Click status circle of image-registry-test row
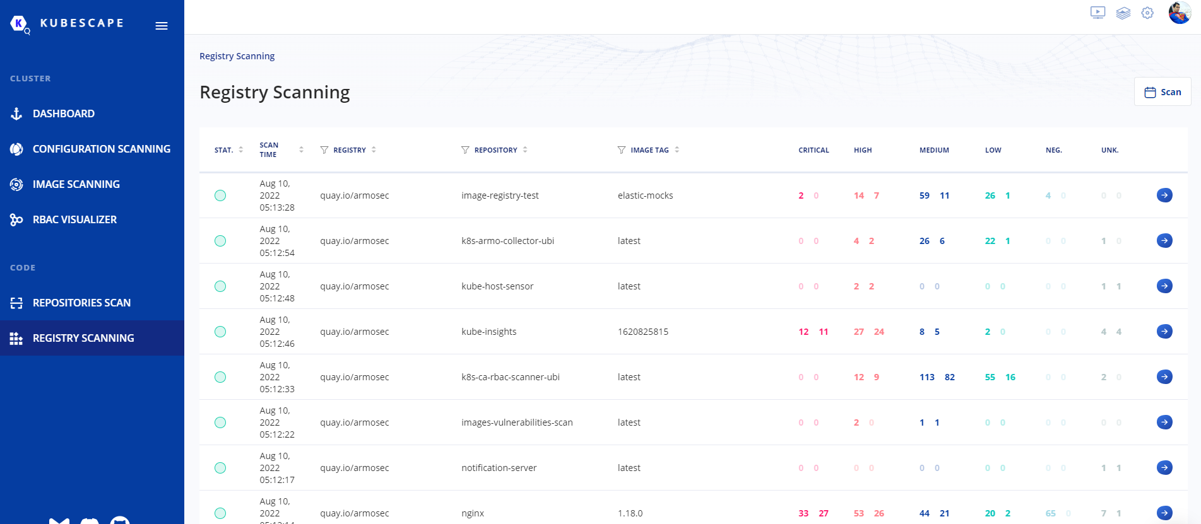1201x524 pixels. tap(220, 195)
